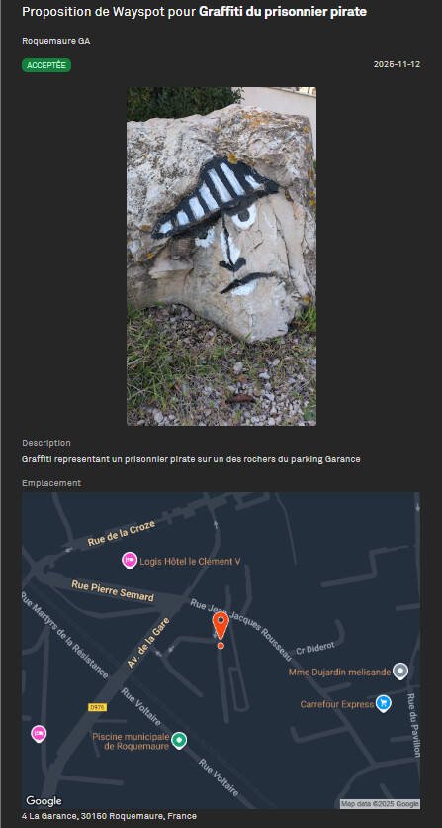Screen dimensions: 442x828
Task: Click the Logis Hôtel le Clément V label
Action: (x=191, y=561)
